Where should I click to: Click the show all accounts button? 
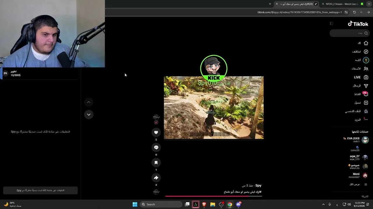pyautogui.click(x=358, y=184)
